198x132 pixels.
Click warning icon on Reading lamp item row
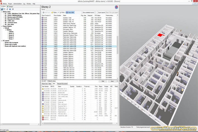click(43, 108)
